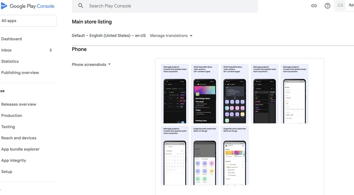Viewport: 354px width, 195px height.
Task: Open Reach and devices section
Action: coord(19,138)
